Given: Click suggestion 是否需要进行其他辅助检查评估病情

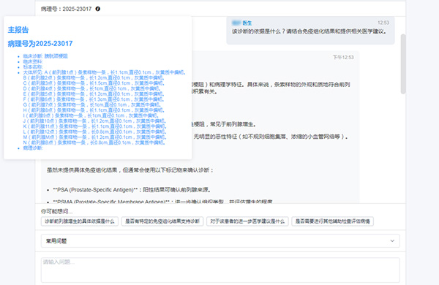Looking at the screenshot, I should point(333,221).
